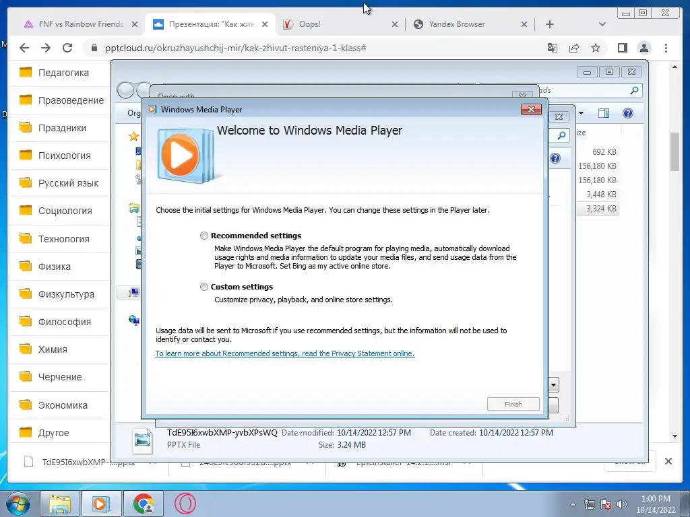Open Windows Explorer from the taskbar

pyautogui.click(x=60, y=504)
